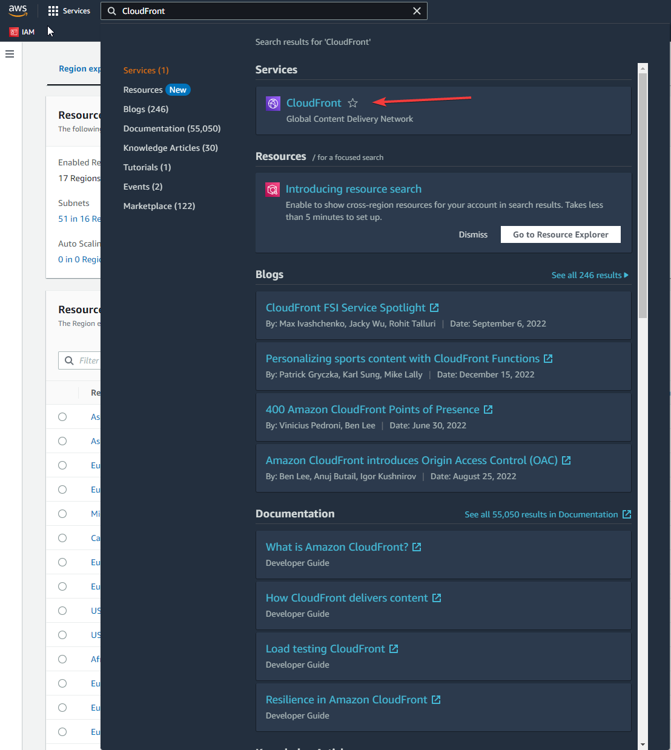Select the Events (2) filter

click(x=143, y=187)
